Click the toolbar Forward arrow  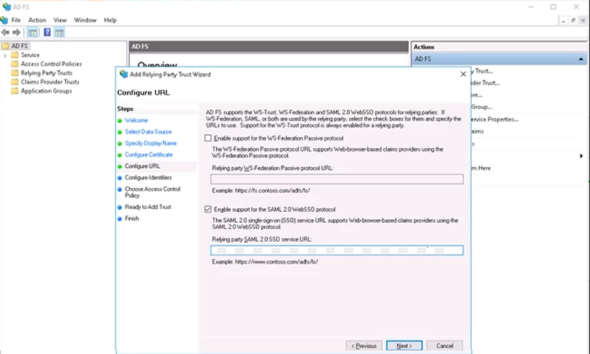click(x=16, y=32)
